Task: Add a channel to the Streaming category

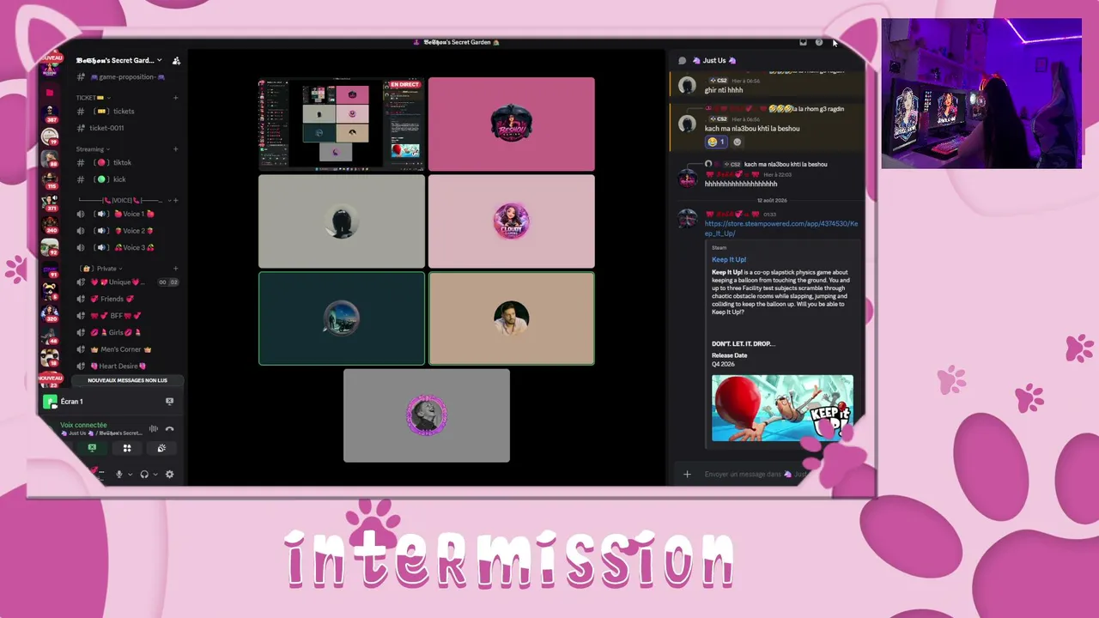Action: [x=176, y=149]
